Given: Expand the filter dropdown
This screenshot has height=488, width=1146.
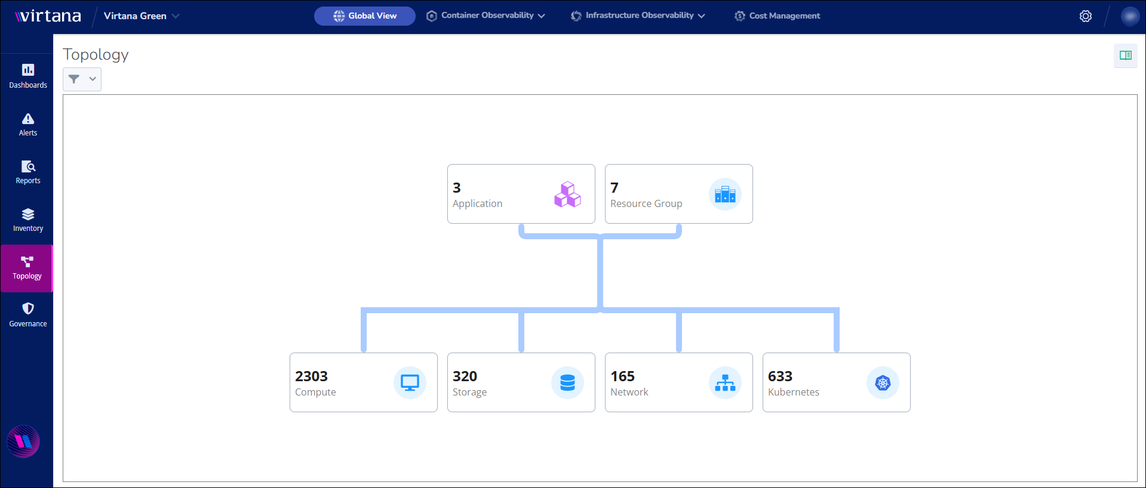Looking at the screenshot, I should [x=82, y=79].
